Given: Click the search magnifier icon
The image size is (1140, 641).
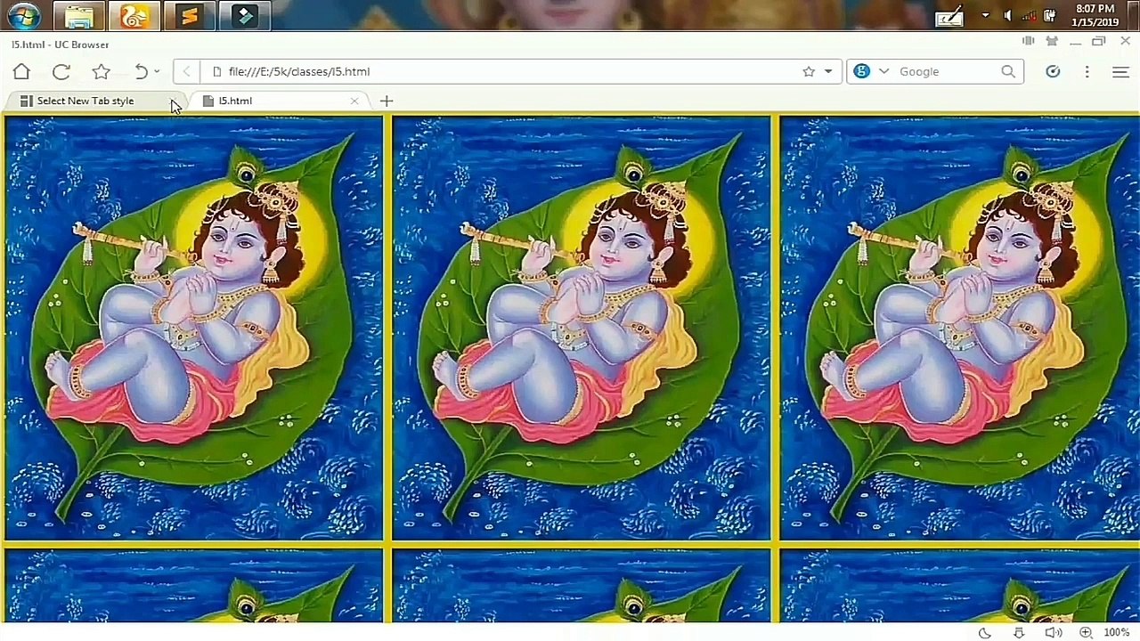Looking at the screenshot, I should pyautogui.click(x=1008, y=71).
